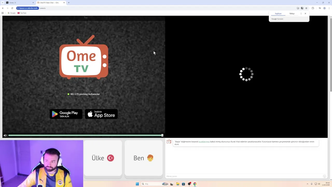The height and width of the screenshot is (187, 332).
Task: Open the YouTube bookmark
Action: tap(22, 13)
